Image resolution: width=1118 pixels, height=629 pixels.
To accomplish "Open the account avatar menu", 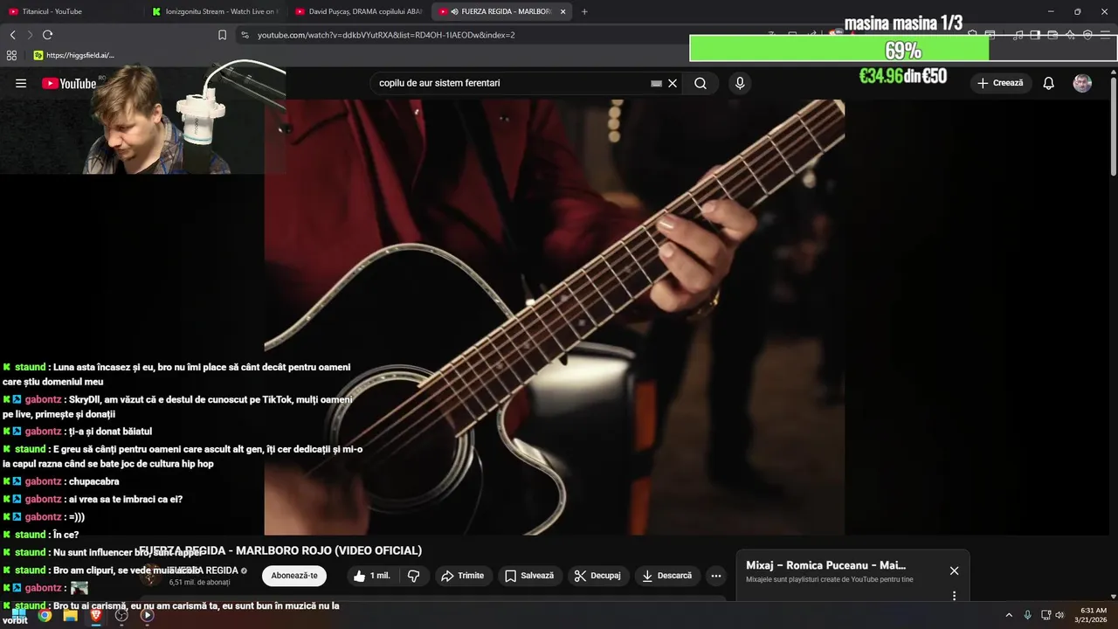I will [x=1082, y=83].
